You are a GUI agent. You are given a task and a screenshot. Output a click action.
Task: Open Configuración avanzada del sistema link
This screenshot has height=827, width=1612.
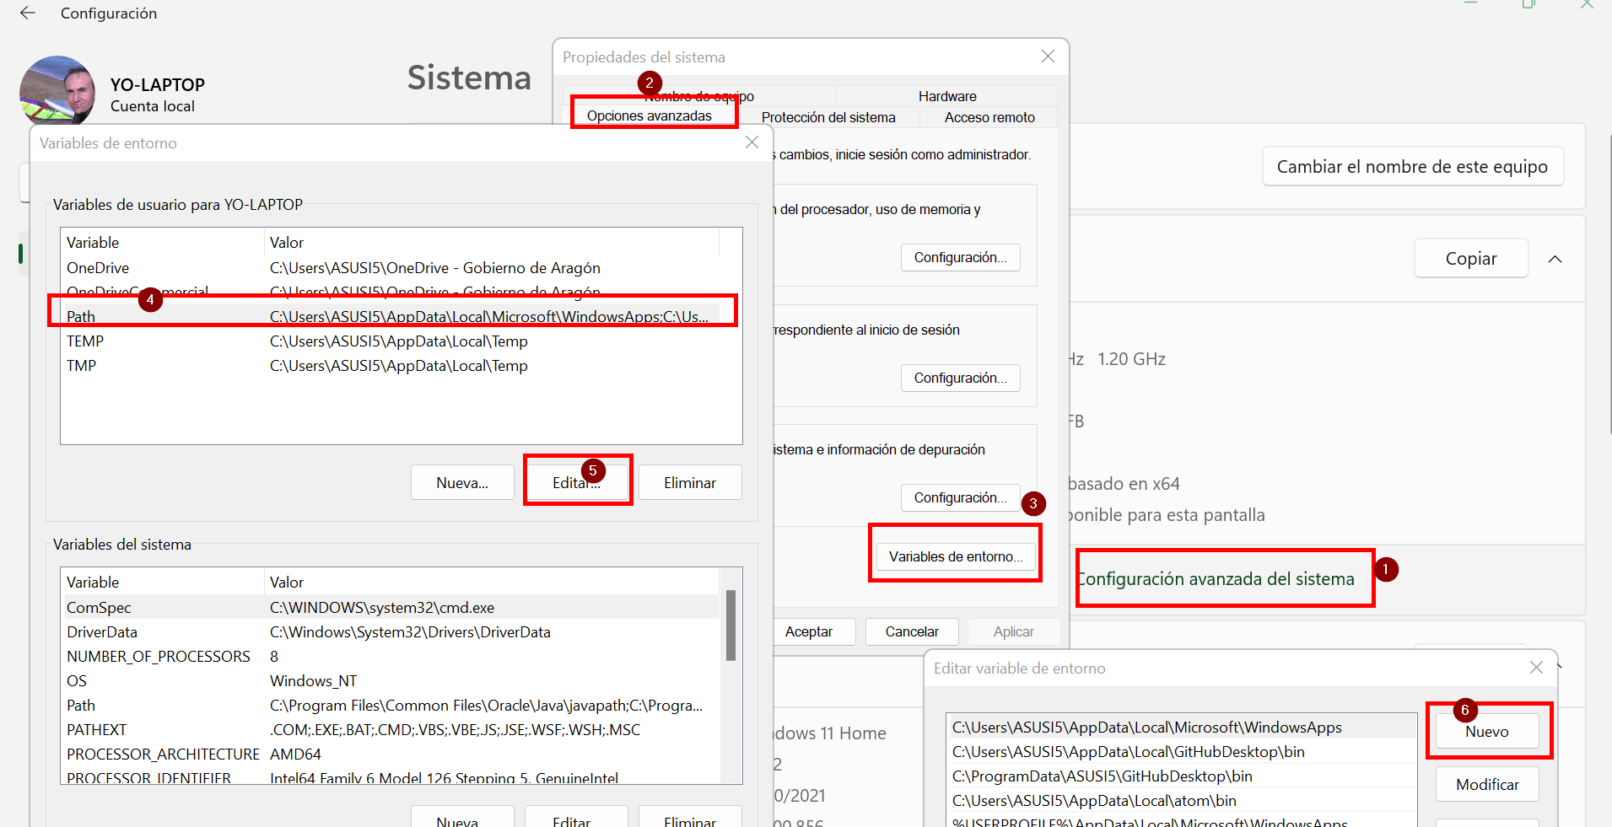point(1216,579)
